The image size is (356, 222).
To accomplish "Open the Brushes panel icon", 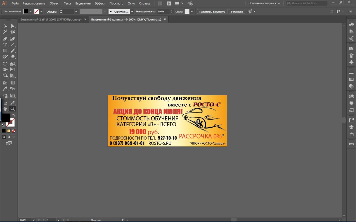I will (351, 55).
